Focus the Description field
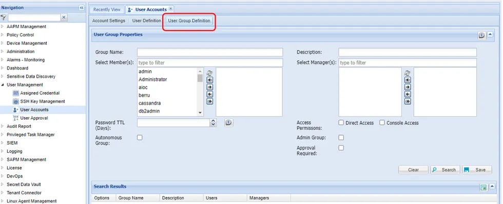The width and height of the screenshot is (503, 204). (x=408, y=52)
